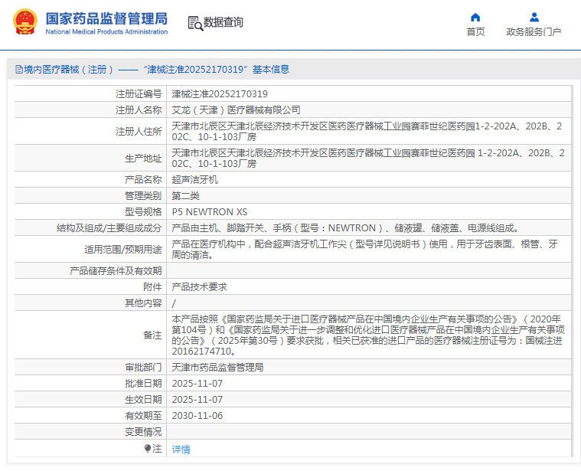Click the bulb icon beside 注
This screenshot has width=581, height=471.
pyautogui.click(x=148, y=448)
